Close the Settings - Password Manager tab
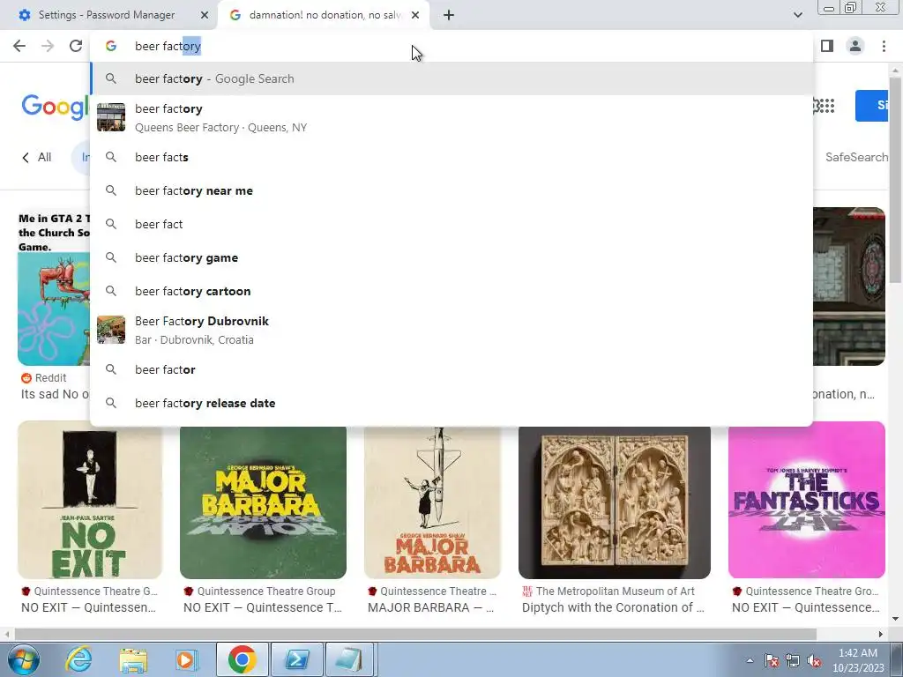Image resolution: width=903 pixels, height=677 pixels. coord(205,15)
